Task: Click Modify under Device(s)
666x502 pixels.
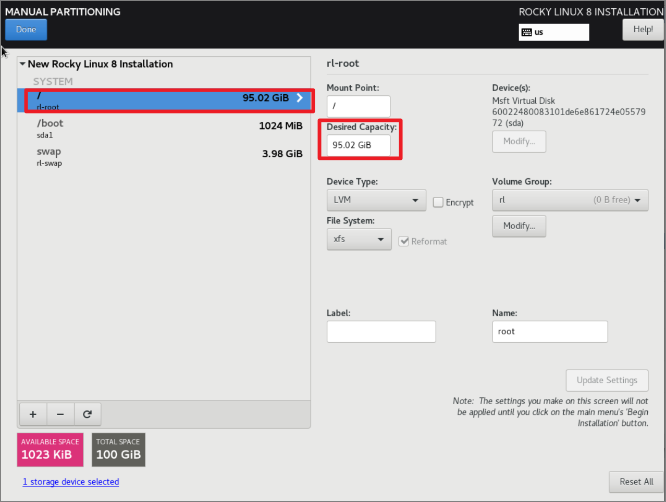Action: tap(519, 142)
